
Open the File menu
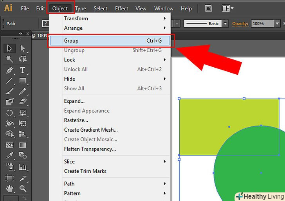point(25,8)
